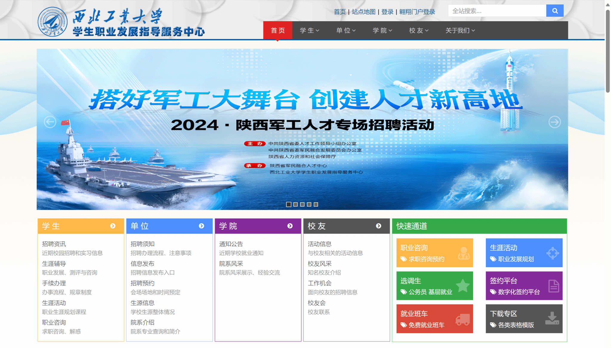Screen dimensions: 611x348
Task: Expand the 学生 navigation dropdown
Action: pyautogui.click(x=310, y=30)
